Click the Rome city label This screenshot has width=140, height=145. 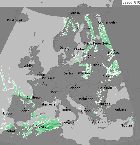[66, 110]
